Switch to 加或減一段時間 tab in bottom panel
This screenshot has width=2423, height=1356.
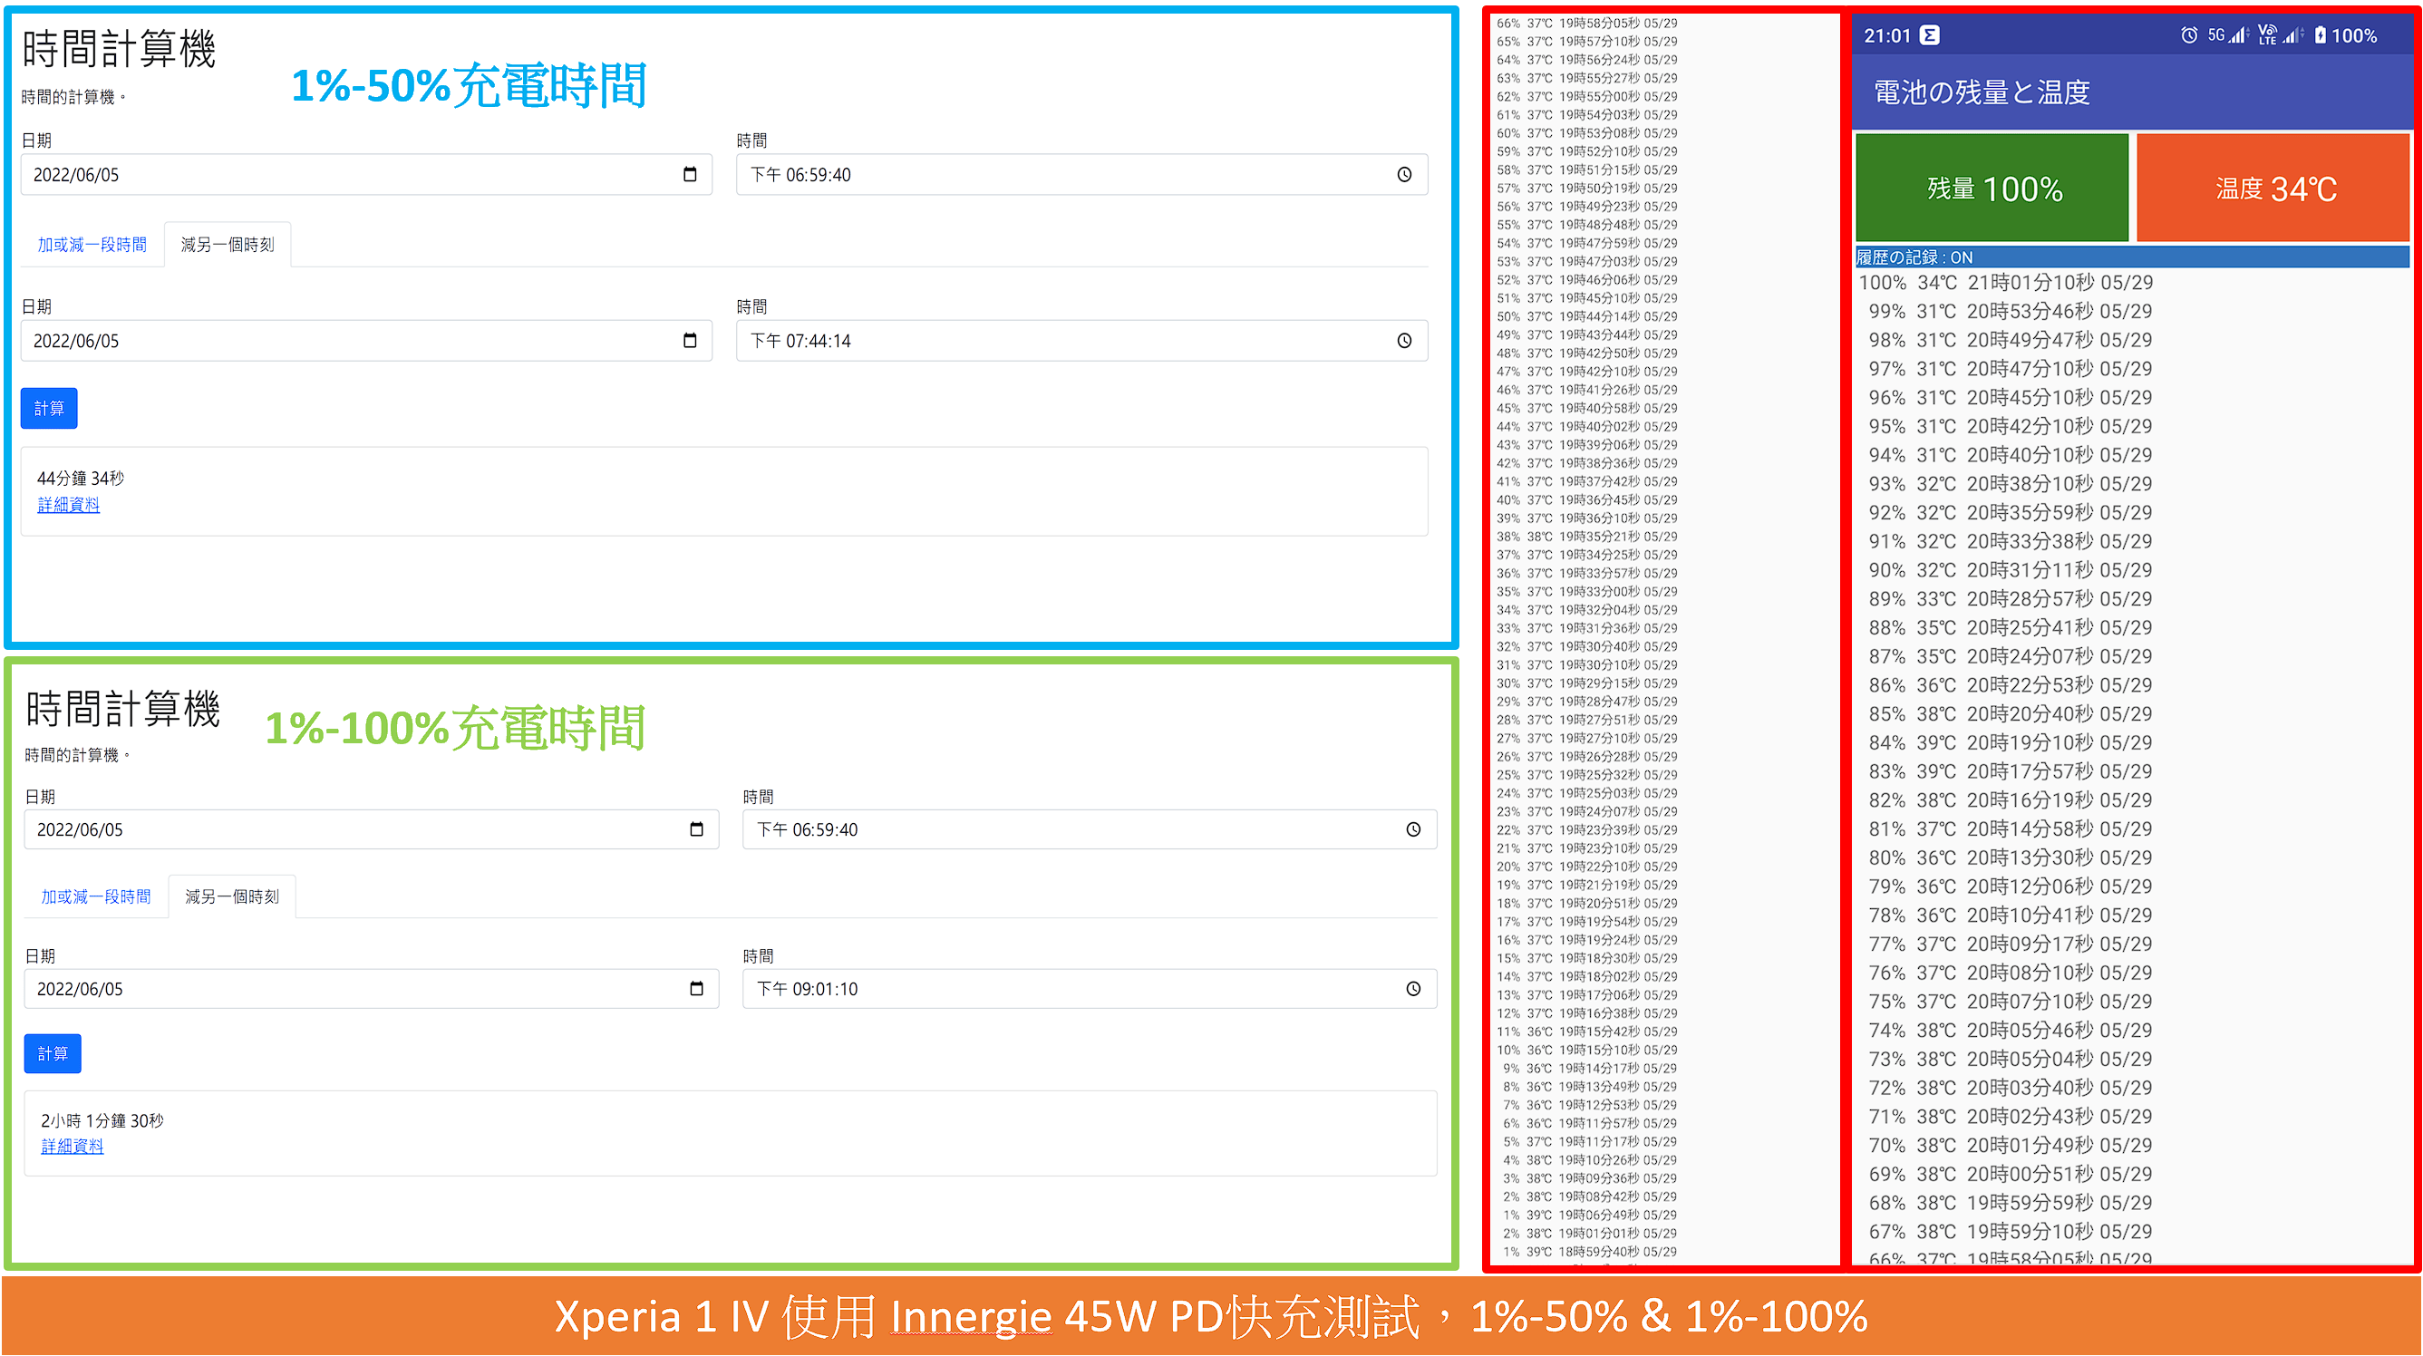pyautogui.click(x=96, y=897)
